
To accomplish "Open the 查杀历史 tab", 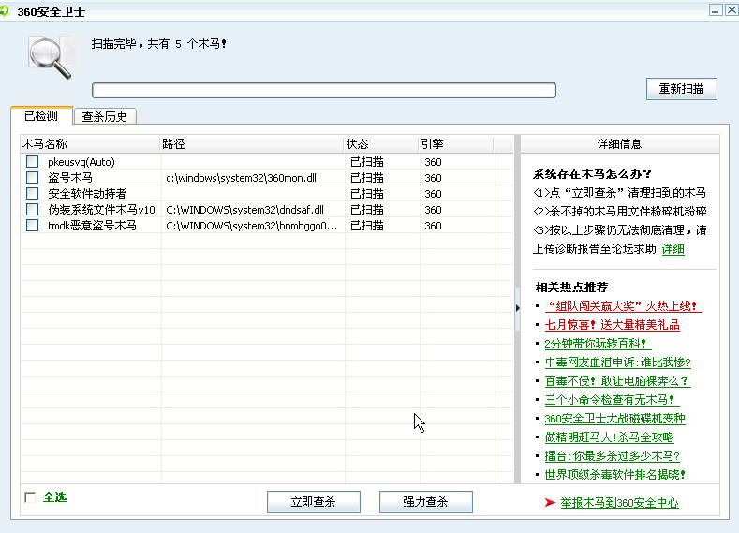I will click(x=105, y=116).
